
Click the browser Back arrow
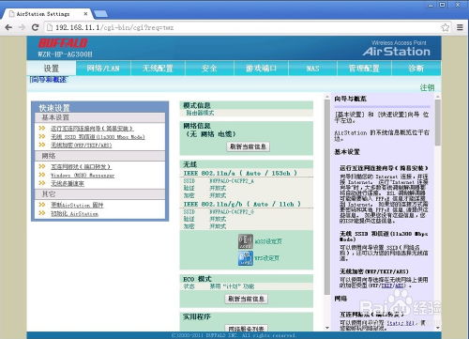click(8, 27)
